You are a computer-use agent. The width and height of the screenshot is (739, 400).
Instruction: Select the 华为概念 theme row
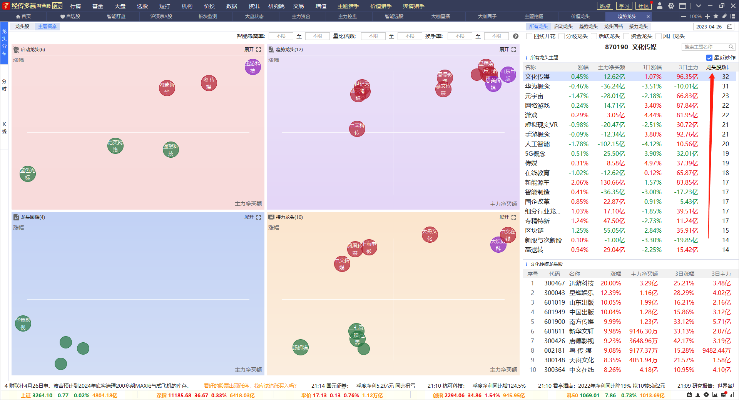630,87
